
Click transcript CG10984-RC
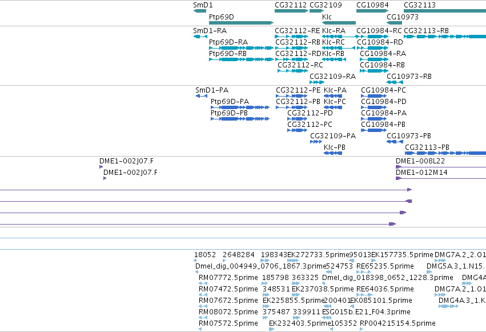[379, 31]
